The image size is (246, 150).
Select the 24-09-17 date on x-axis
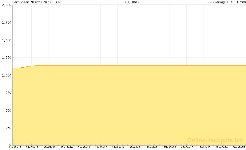[32, 147]
